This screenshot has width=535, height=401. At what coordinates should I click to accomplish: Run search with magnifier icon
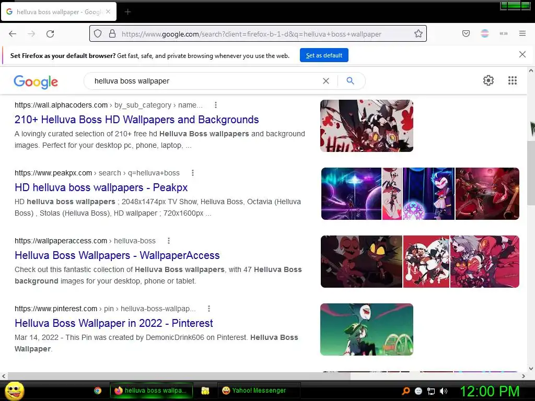350,81
